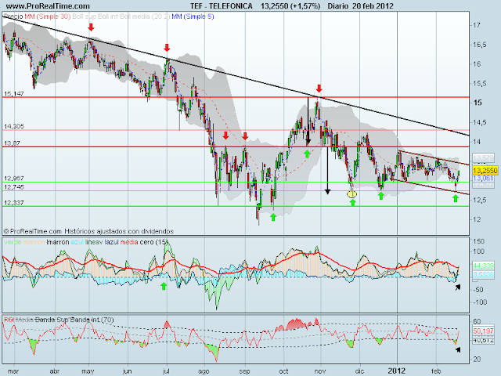The width and height of the screenshot is (501, 376).
Task: Click the 15,5 price axis label
Action: coord(480,83)
